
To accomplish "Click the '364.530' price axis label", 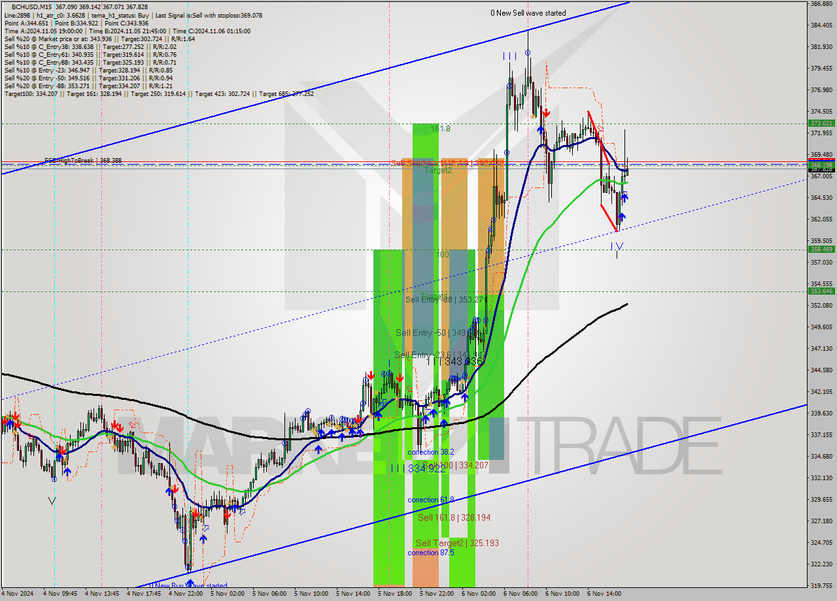I will coord(821,198).
